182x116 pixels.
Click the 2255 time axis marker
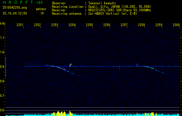[x=89, y=25]
